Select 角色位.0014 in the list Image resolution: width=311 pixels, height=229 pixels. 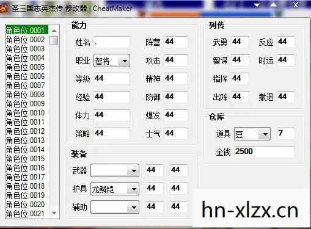pyautogui.click(x=27, y=150)
